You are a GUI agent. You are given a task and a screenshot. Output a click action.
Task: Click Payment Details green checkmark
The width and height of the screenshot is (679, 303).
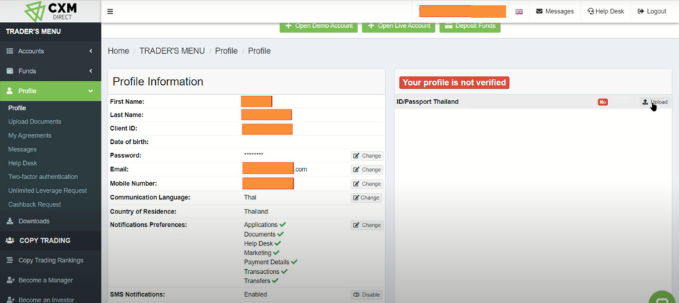(x=294, y=262)
